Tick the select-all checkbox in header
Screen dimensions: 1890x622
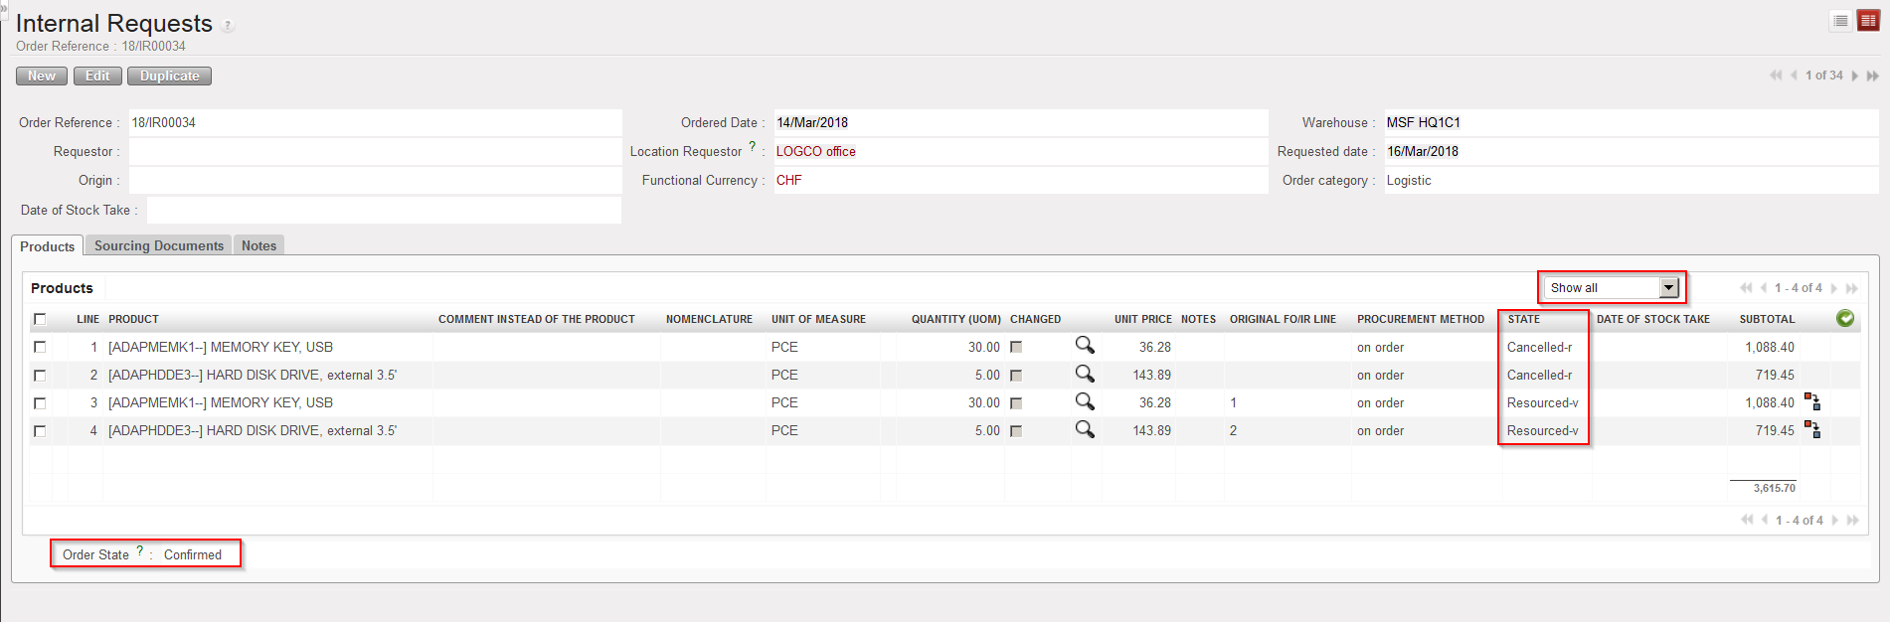click(x=40, y=319)
